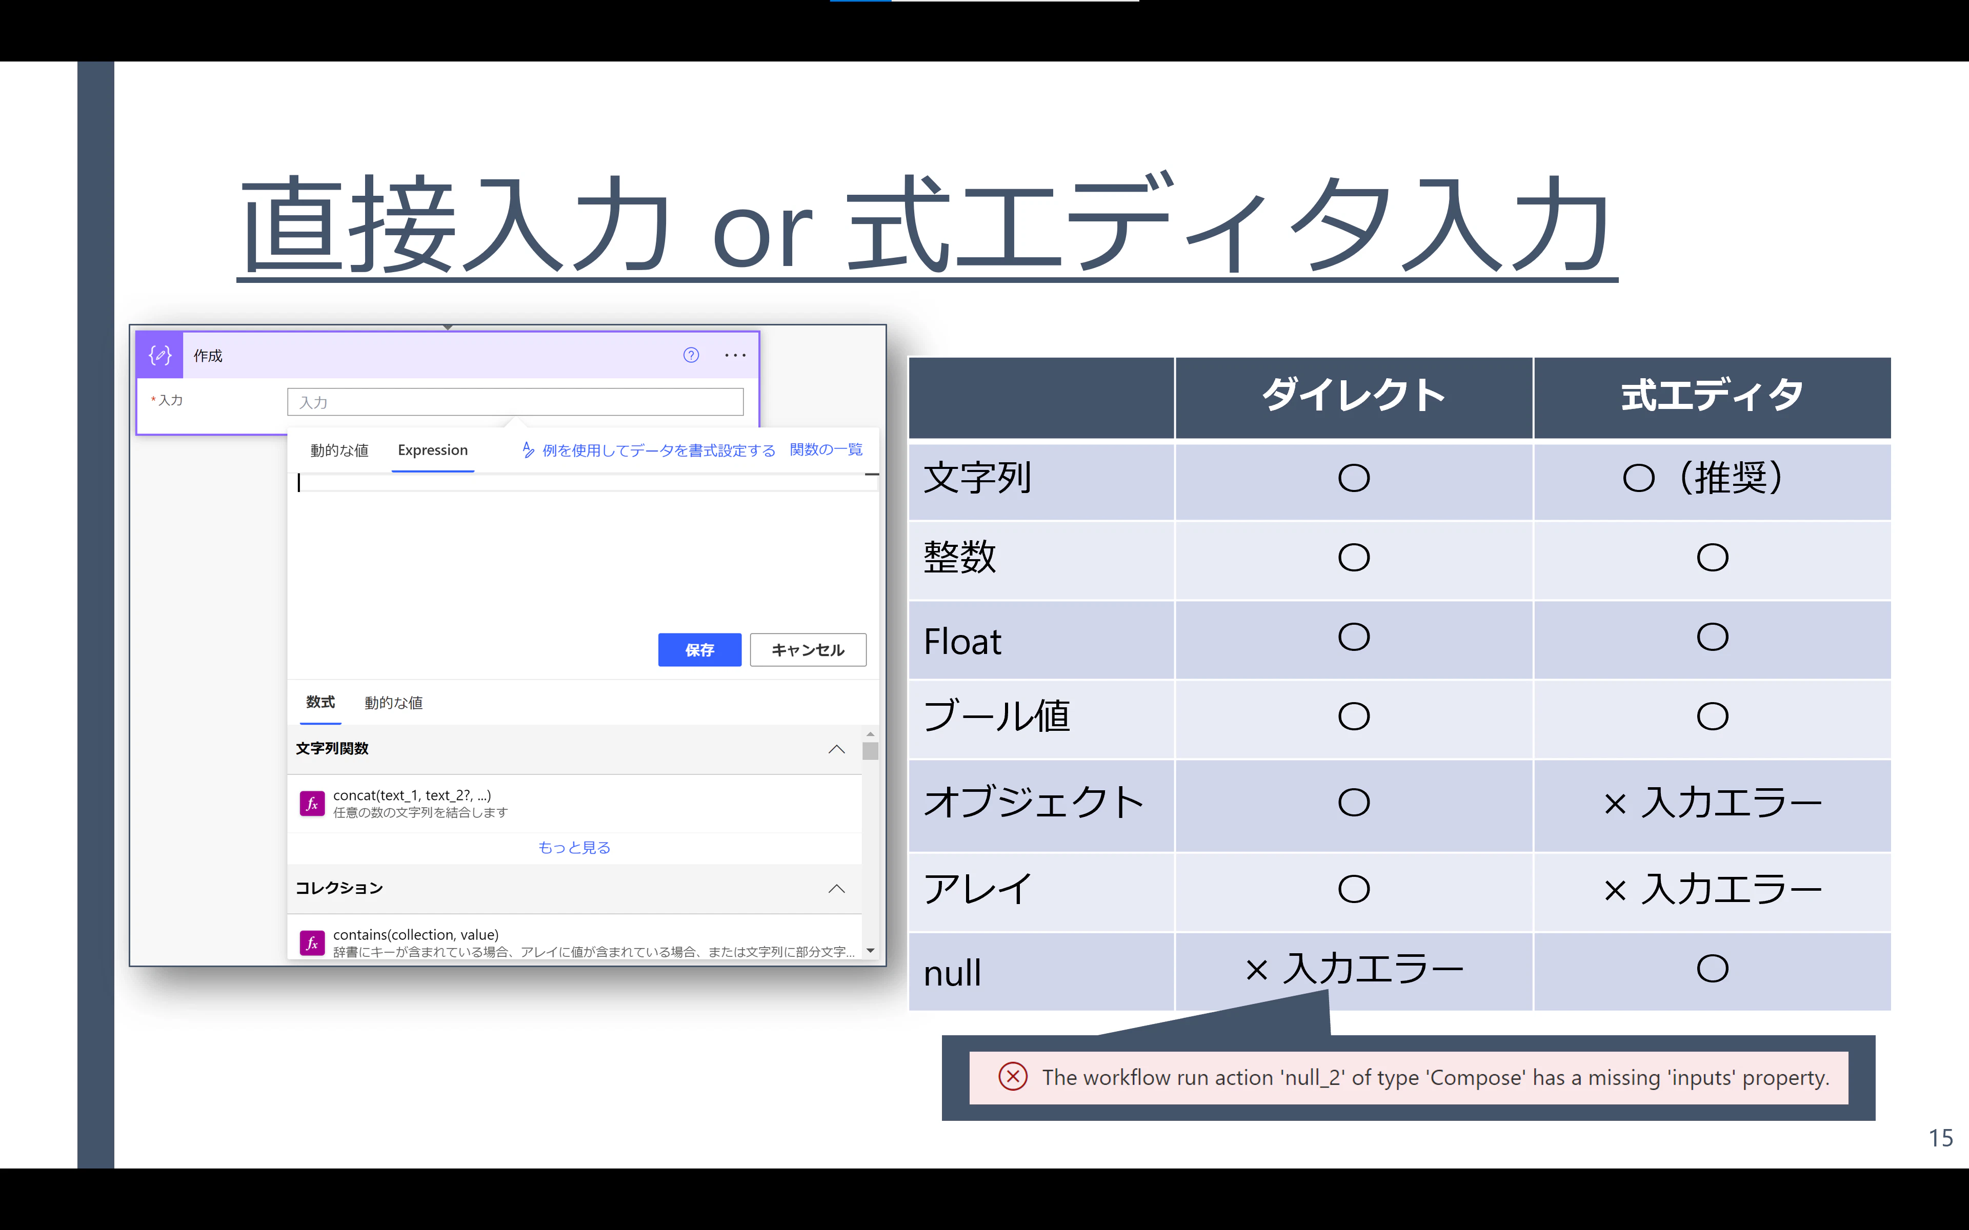The height and width of the screenshot is (1230, 1969).
Task: Collapse the コレクション section chevron
Action: tap(836, 888)
